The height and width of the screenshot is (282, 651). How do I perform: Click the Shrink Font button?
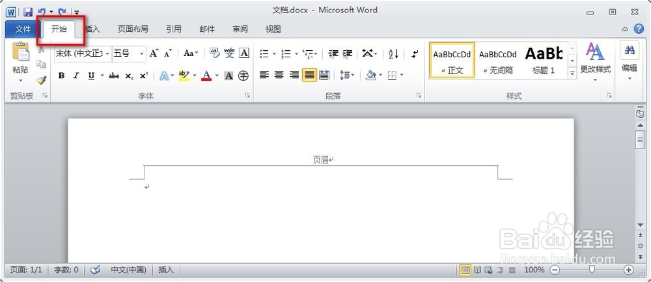[168, 53]
